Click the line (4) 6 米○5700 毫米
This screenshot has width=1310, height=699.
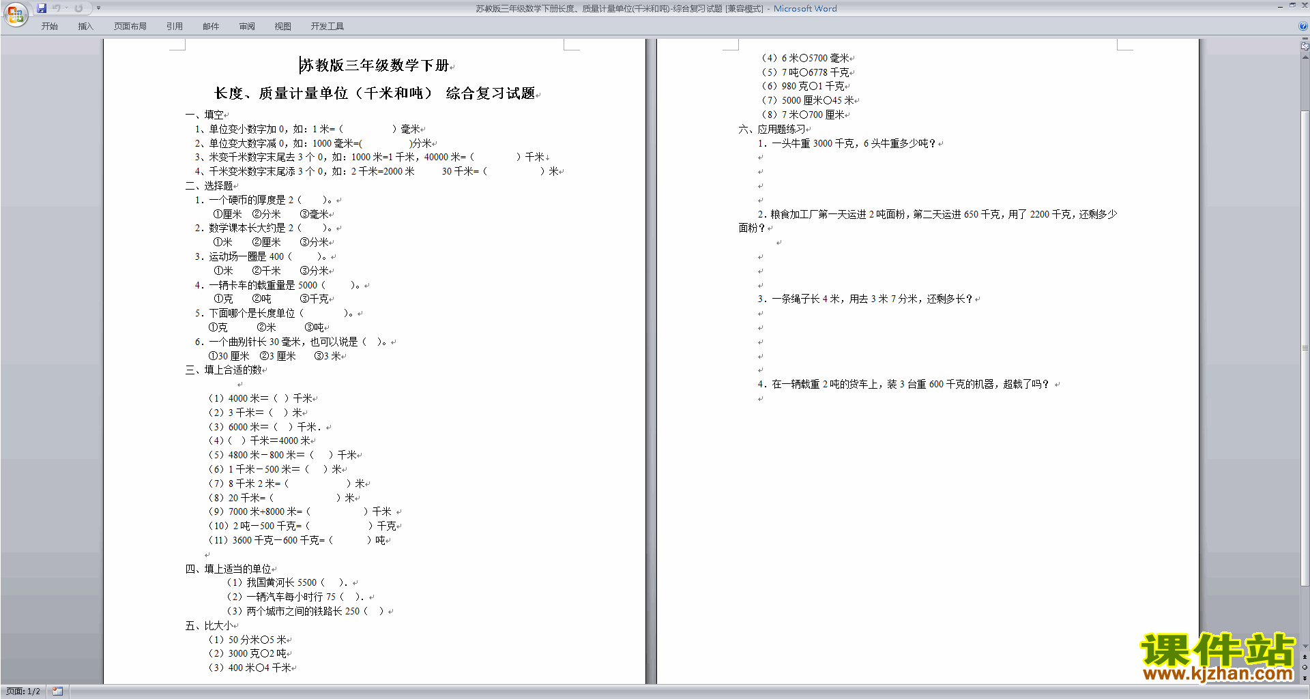tap(806, 58)
